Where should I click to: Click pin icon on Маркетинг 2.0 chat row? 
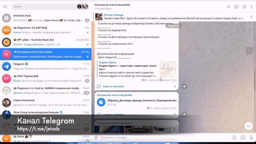pyautogui.click(x=88, y=32)
